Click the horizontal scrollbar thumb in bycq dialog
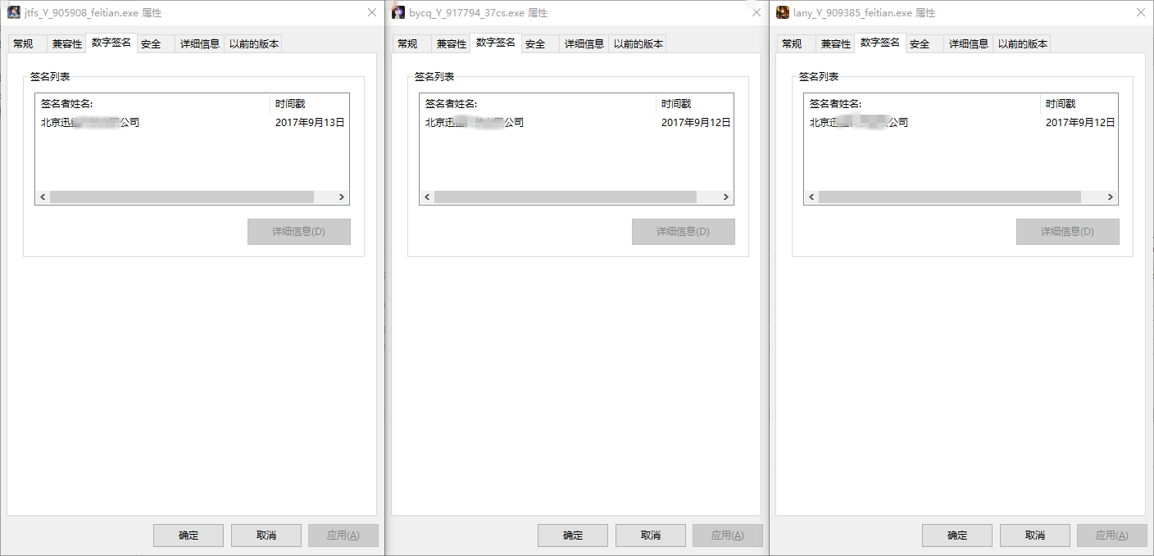Screen dimensions: 1154x556 click(566, 197)
